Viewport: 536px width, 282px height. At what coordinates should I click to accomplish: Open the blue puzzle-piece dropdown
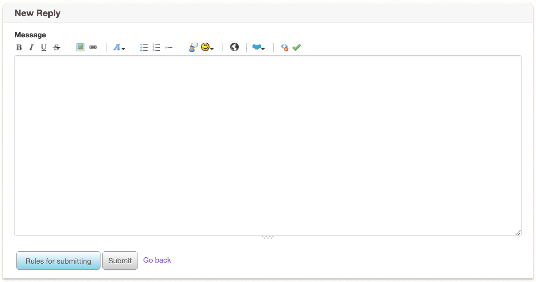[258, 47]
